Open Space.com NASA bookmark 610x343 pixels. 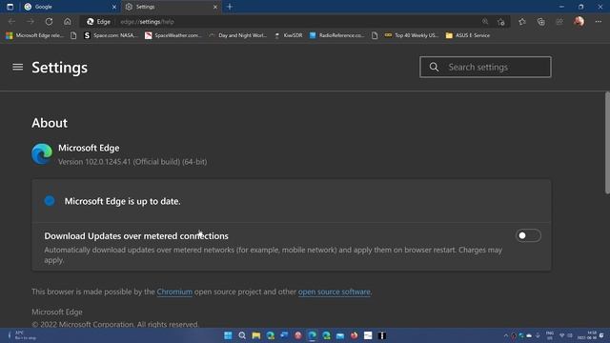[x=111, y=35]
